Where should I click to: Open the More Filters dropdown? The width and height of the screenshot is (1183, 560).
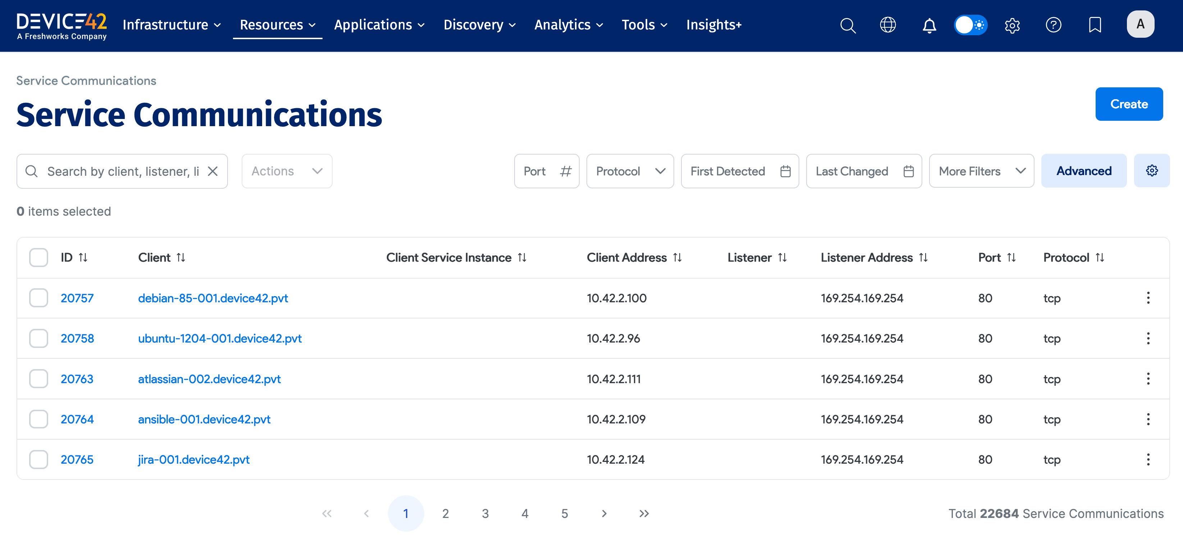[x=981, y=171]
